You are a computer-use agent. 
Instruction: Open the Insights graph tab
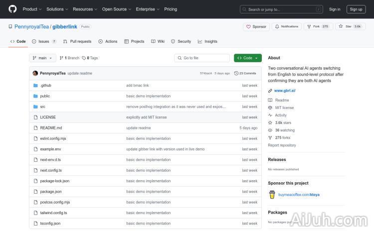pos(207,41)
